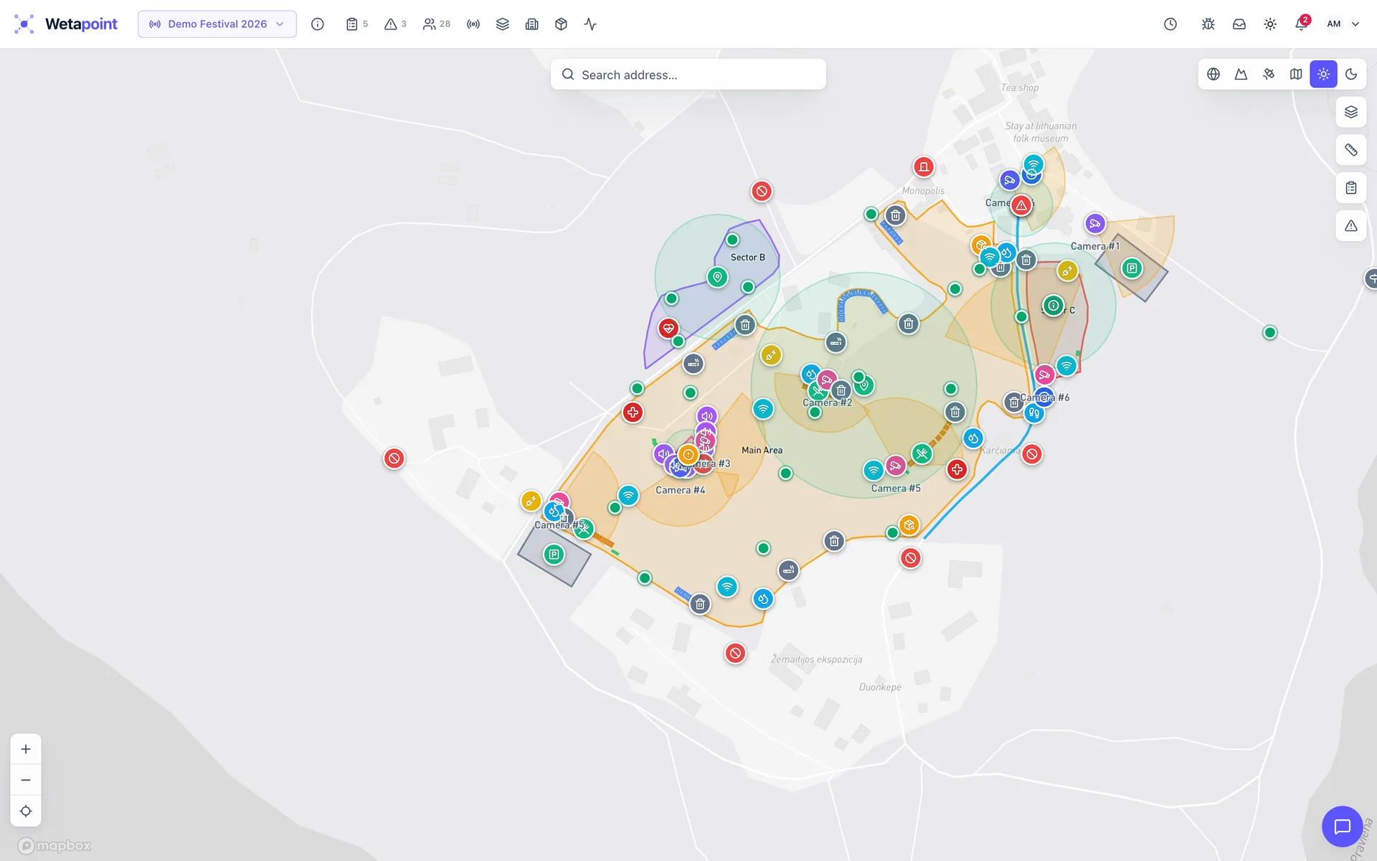Select the blue footprints marker
Screen dimensions: 1377x861
click(1033, 413)
